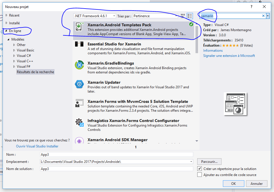Click Infragistics Control Configurator gear icon
274x192 pixels.
[79, 122]
